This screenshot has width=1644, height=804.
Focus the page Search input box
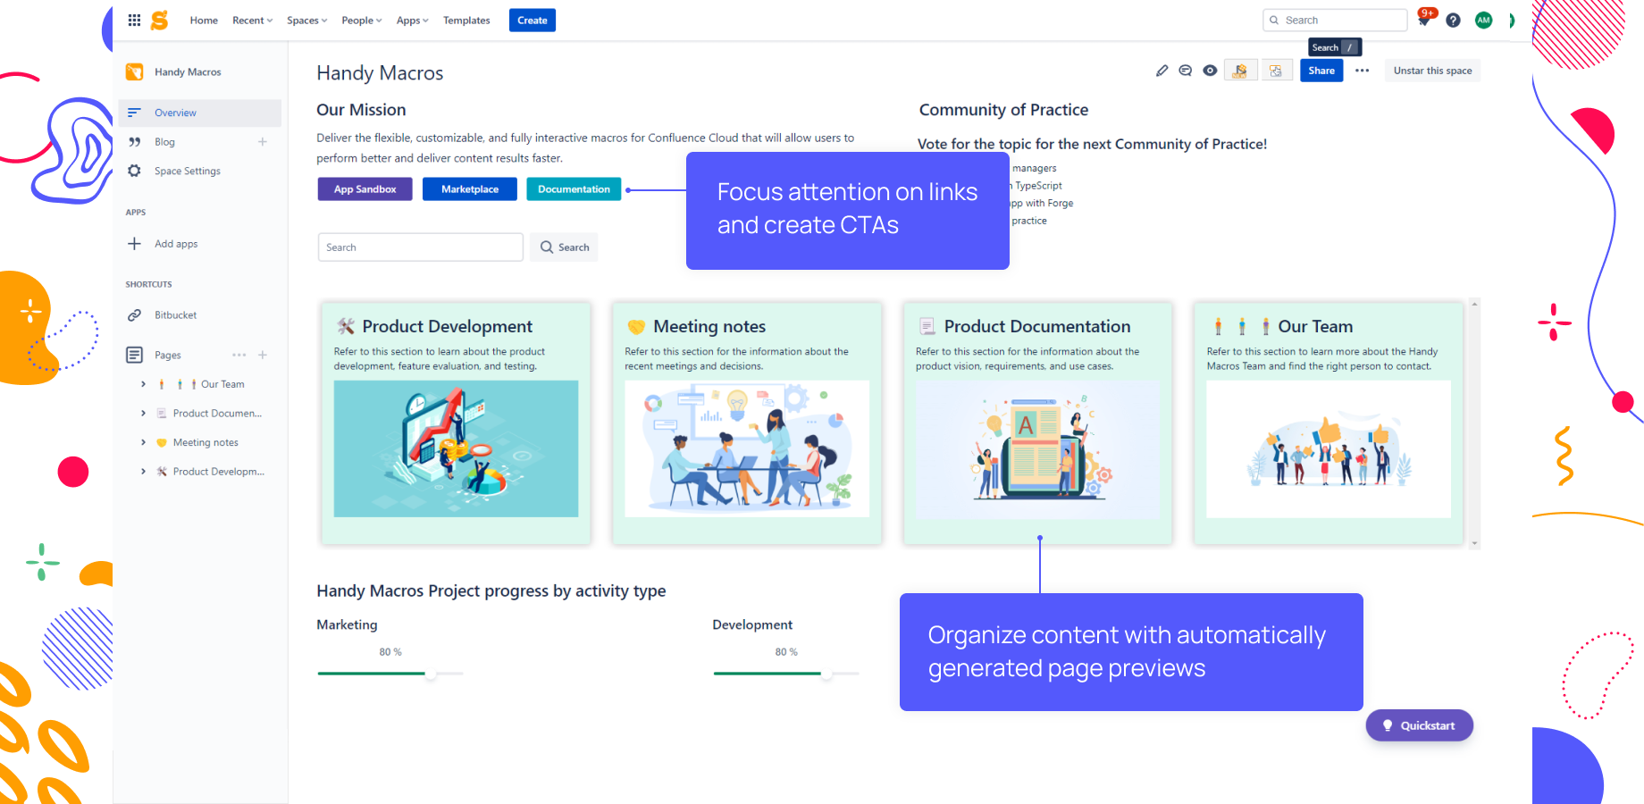(420, 247)
